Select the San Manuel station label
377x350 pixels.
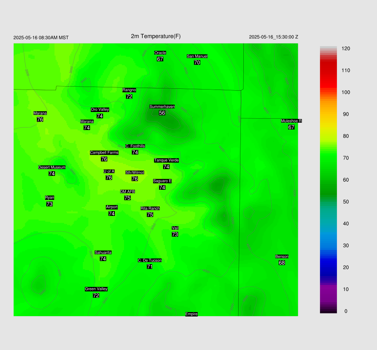click(197, 56)
